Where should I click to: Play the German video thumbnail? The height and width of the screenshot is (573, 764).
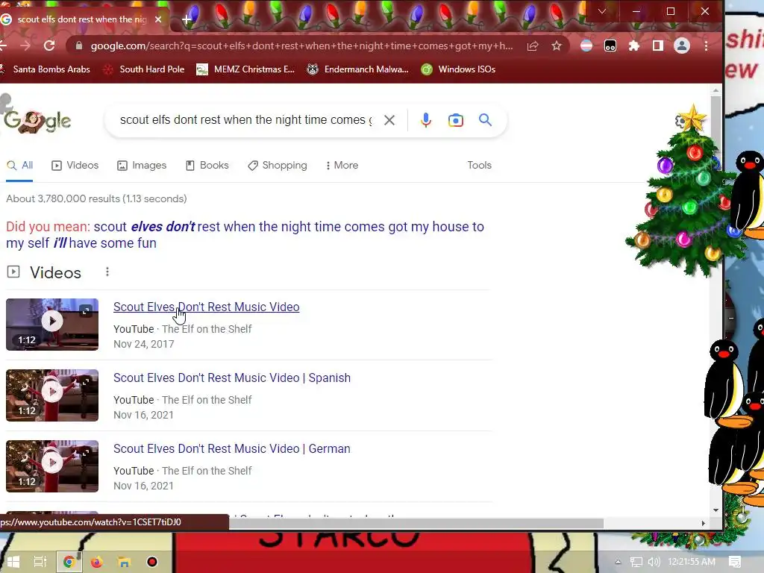(x=52, y=466)
